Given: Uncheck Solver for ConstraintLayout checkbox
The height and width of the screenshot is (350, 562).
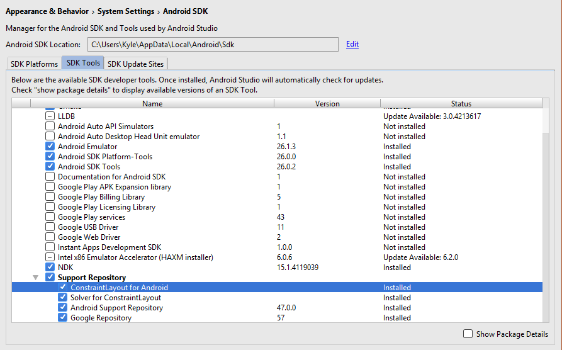Looking at the screenshot, I should pos(63,297).
